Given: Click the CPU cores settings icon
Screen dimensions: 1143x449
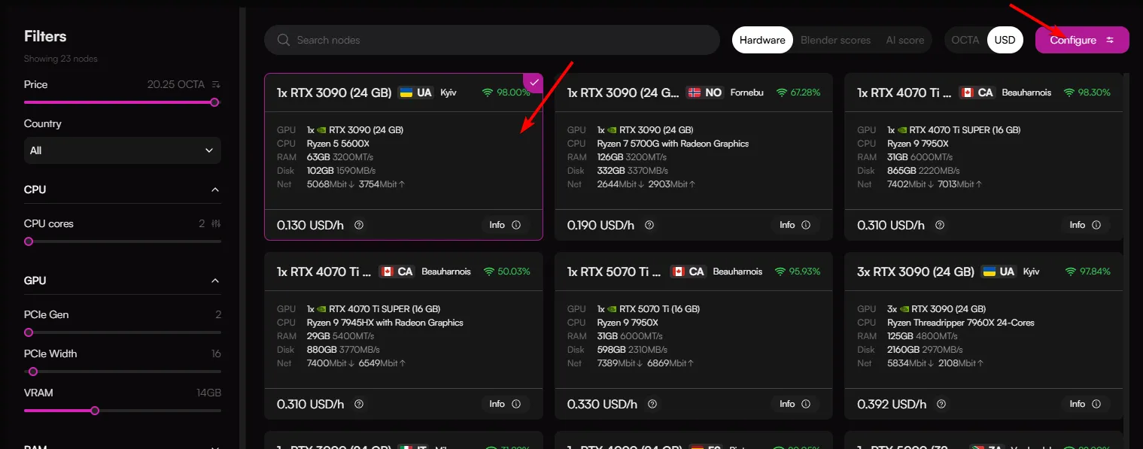Looking at the screenshot, I should (216, 223).
